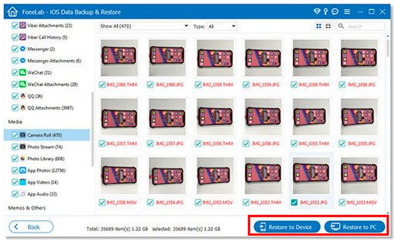Screen dimensions: 395x241
Task: Uncheck the IMG_1053.JPG checkbox
Action: [x=294, y=202]
